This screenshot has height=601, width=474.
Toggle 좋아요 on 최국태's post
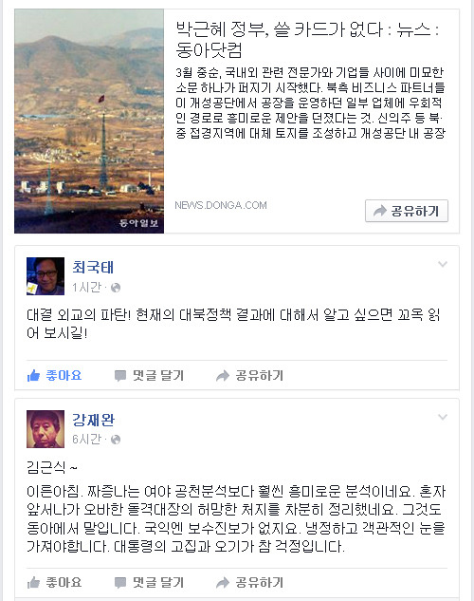pyautogui.click(x=54, y=375)
